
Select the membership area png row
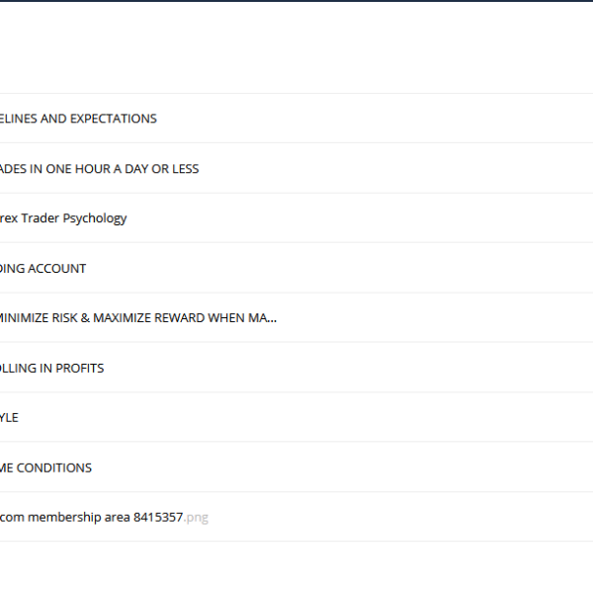[296, 517]
